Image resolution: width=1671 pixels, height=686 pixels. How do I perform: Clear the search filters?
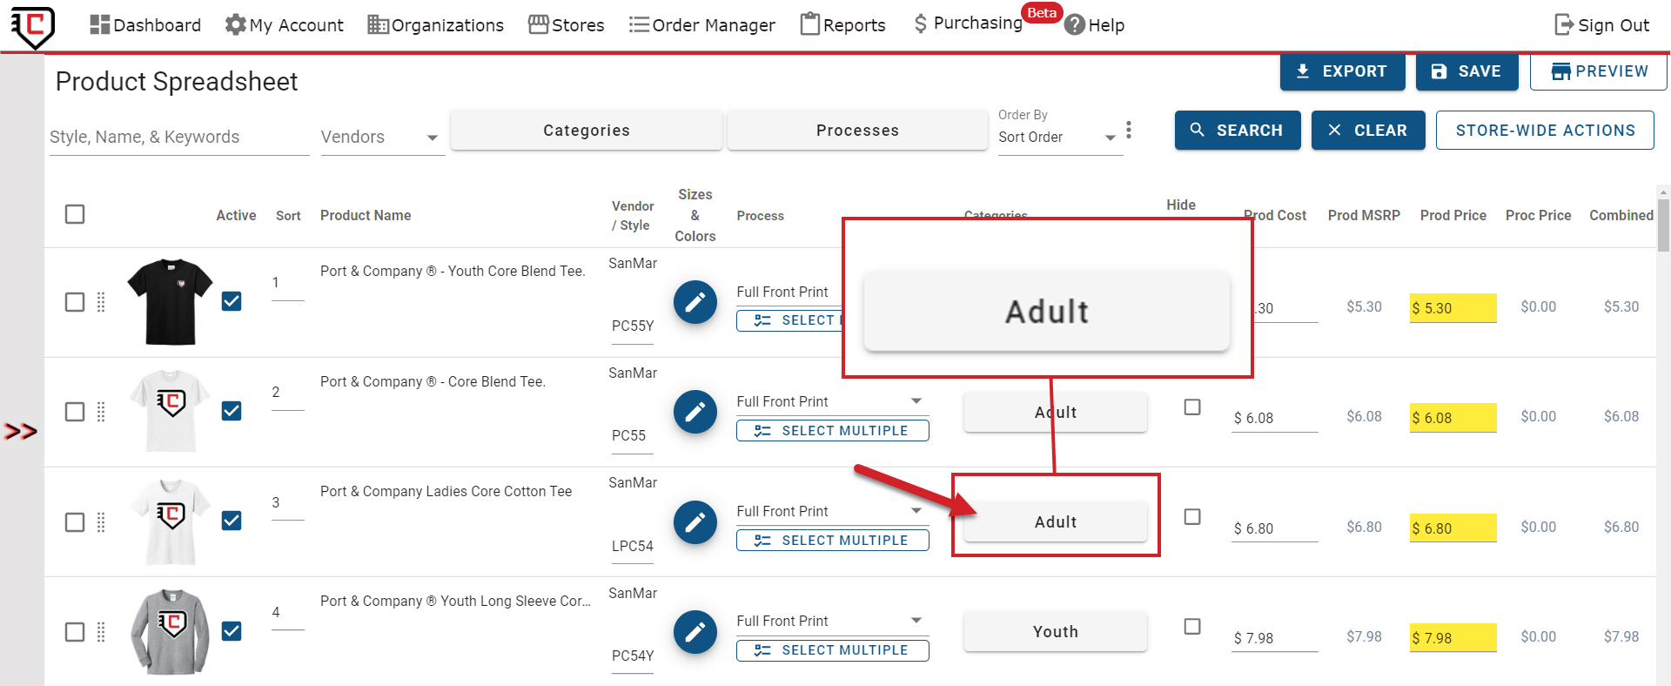(1368, 131)
